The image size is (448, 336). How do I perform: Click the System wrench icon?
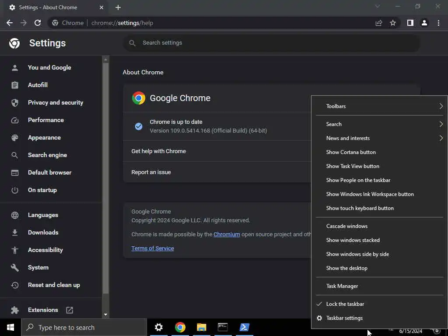click(15, 268)
